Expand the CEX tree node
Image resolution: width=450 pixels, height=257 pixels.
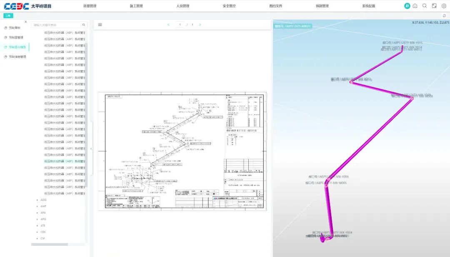click(x=38, y=232)
